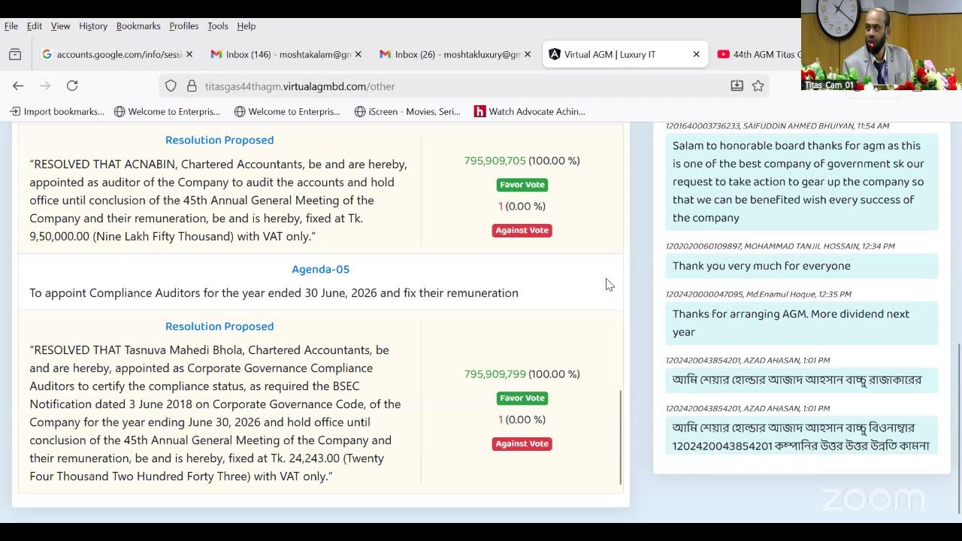Close the Inbox (26) Gmail tab
Screen dimensions: 962x541
(x=527, y=54)
